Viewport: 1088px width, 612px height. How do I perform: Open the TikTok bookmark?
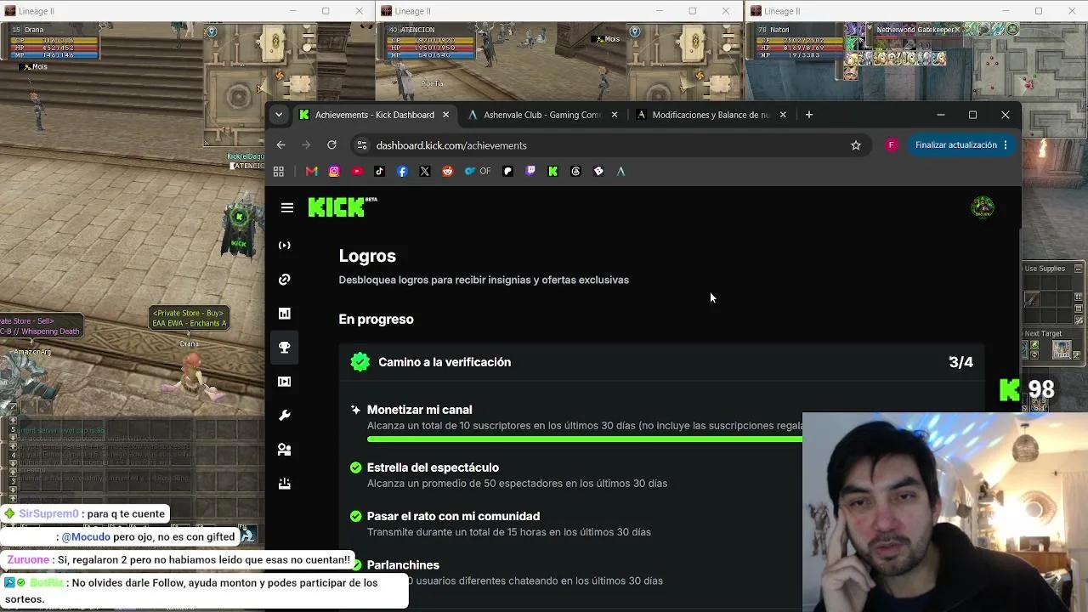tap(379, 171)
